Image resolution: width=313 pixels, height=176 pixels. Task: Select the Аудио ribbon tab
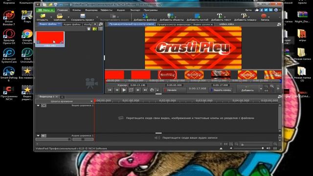tap(121, 10)
